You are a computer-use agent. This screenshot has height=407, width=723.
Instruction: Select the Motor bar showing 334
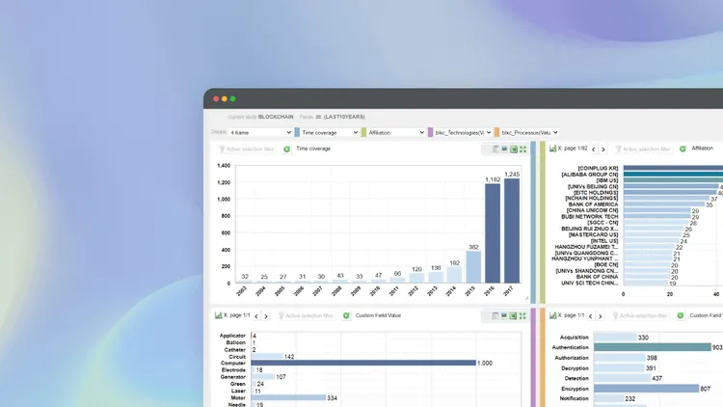click(288, 397)
